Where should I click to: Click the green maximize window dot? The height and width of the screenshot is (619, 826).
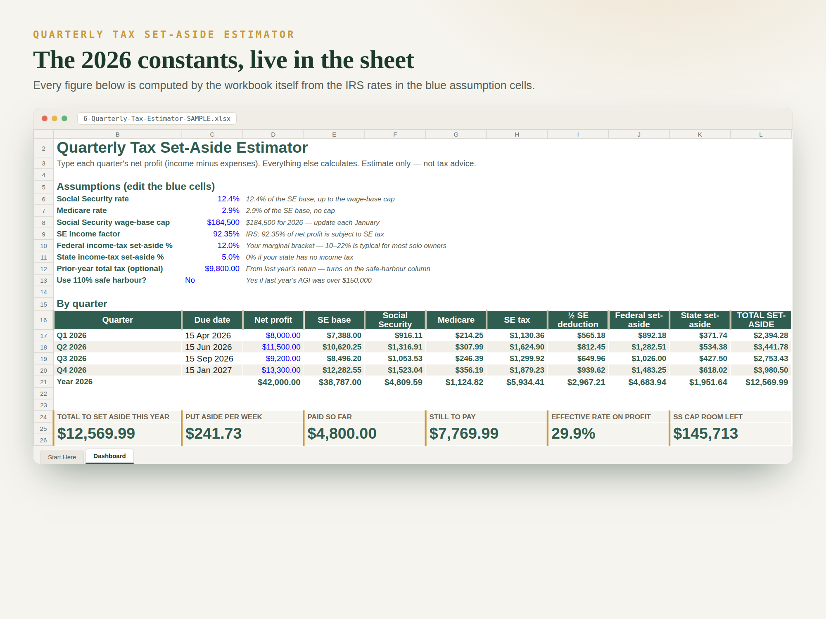click(x=64, y=118)
